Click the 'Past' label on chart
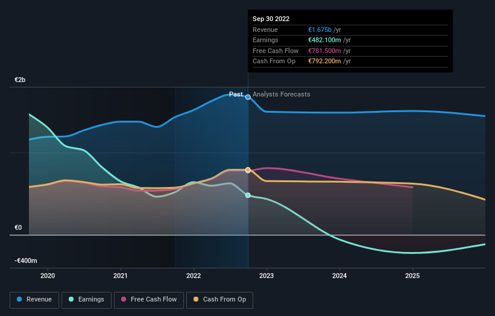The height and width of the screenshot is (316, 495). (236, 94)
